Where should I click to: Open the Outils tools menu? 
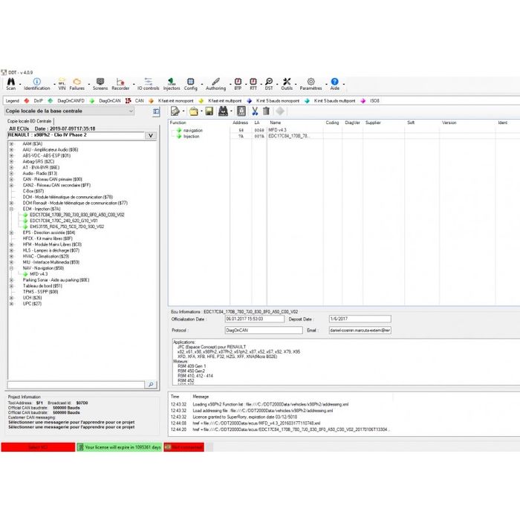[287, 84]
